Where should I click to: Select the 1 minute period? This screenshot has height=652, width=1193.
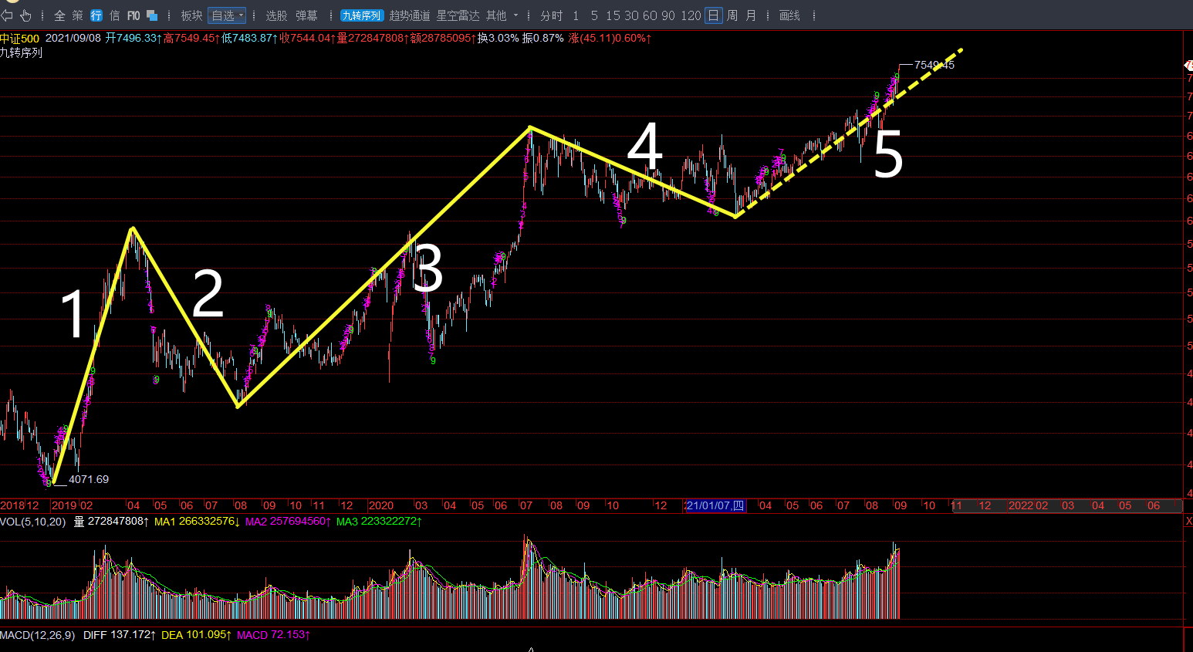pyautogui.click(x=576, y=15)
